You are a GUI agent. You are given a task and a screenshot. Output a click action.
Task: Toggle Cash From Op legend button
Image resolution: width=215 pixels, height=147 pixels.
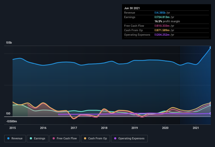tap(95, 139)
